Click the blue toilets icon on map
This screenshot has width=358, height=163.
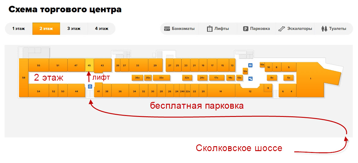(251, 65)
